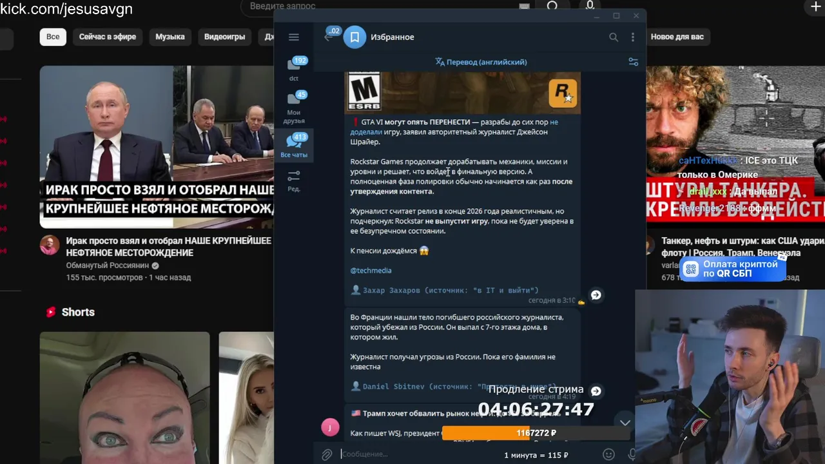The height and width of the screenshot is (464, 825).
Task: Click the Обманутый Россиянин channel avatar
Action: click(x=50, y=245)
